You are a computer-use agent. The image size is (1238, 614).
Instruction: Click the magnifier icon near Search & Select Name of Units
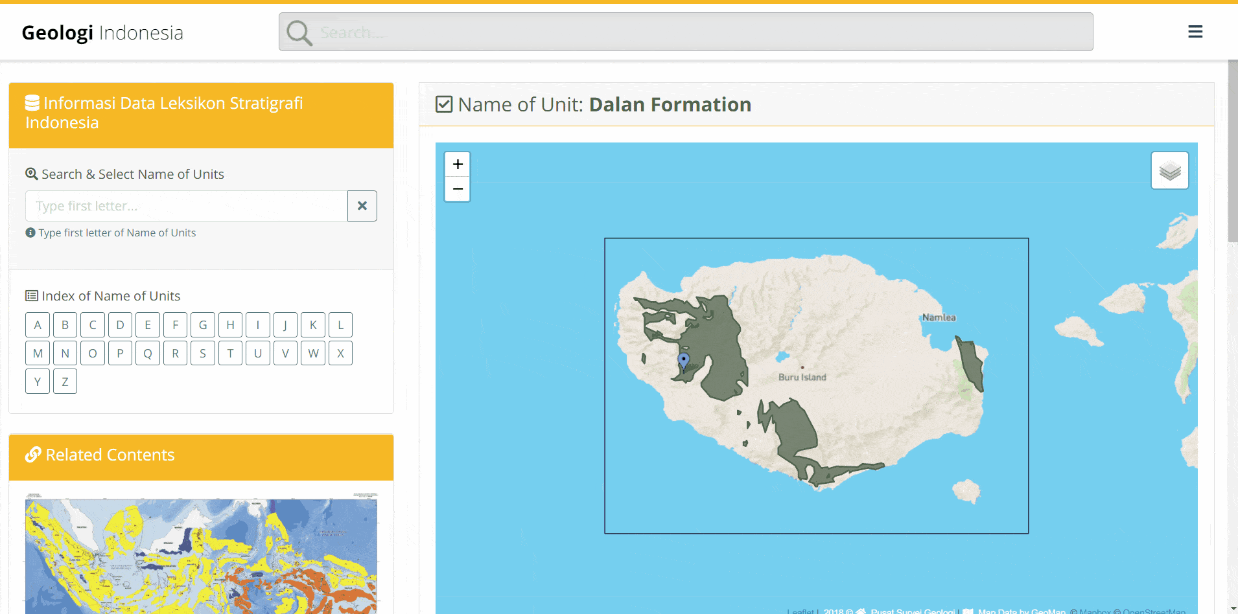(x=31, y=173)
